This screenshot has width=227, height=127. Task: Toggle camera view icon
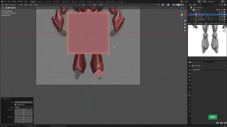(x=185, y=28)
